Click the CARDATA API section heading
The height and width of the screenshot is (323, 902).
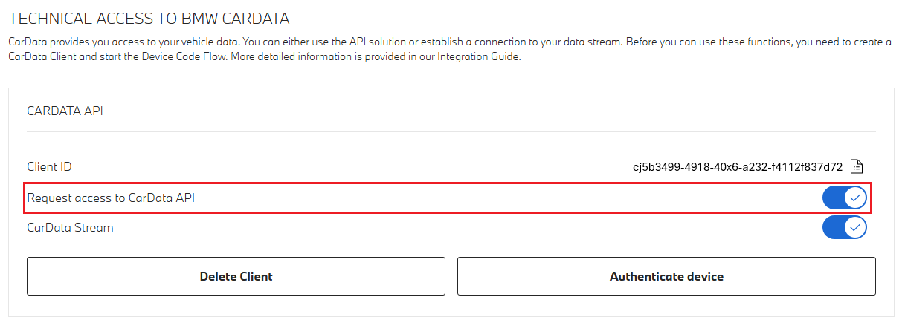[65, 111]
